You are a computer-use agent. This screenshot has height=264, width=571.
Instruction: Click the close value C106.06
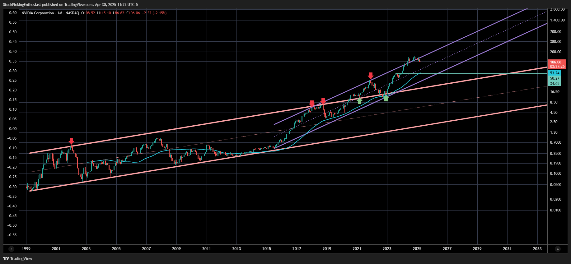click(133, 13)
